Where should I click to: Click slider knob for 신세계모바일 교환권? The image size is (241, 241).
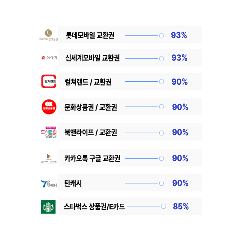(x=162, y=58)
